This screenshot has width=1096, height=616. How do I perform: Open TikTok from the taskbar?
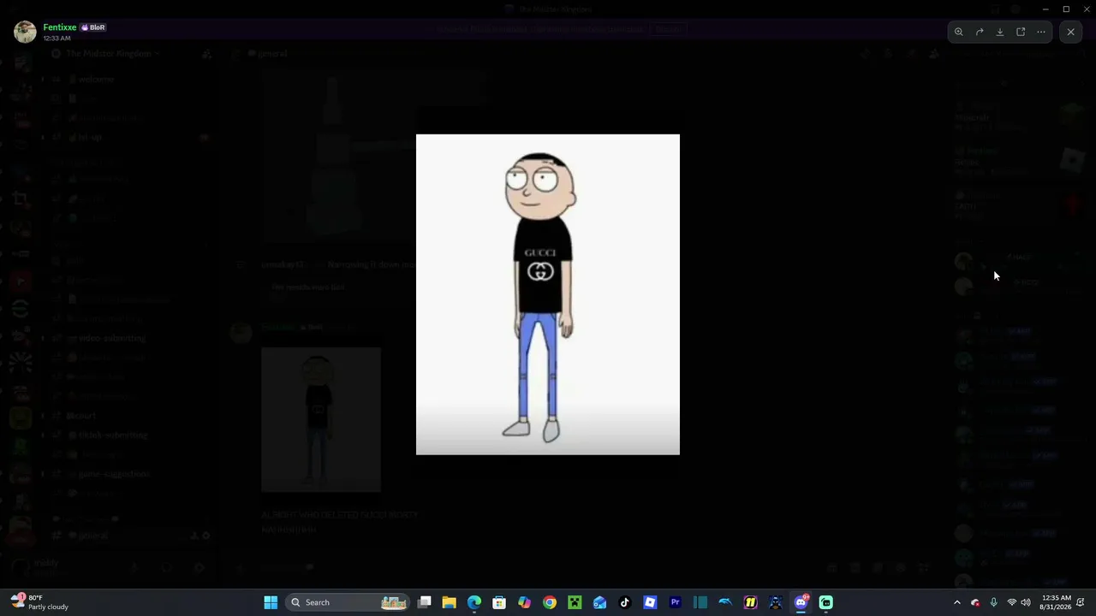tap(625, 602)
